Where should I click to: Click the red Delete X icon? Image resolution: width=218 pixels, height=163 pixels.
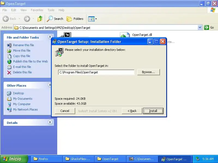(x=9, y=73)
